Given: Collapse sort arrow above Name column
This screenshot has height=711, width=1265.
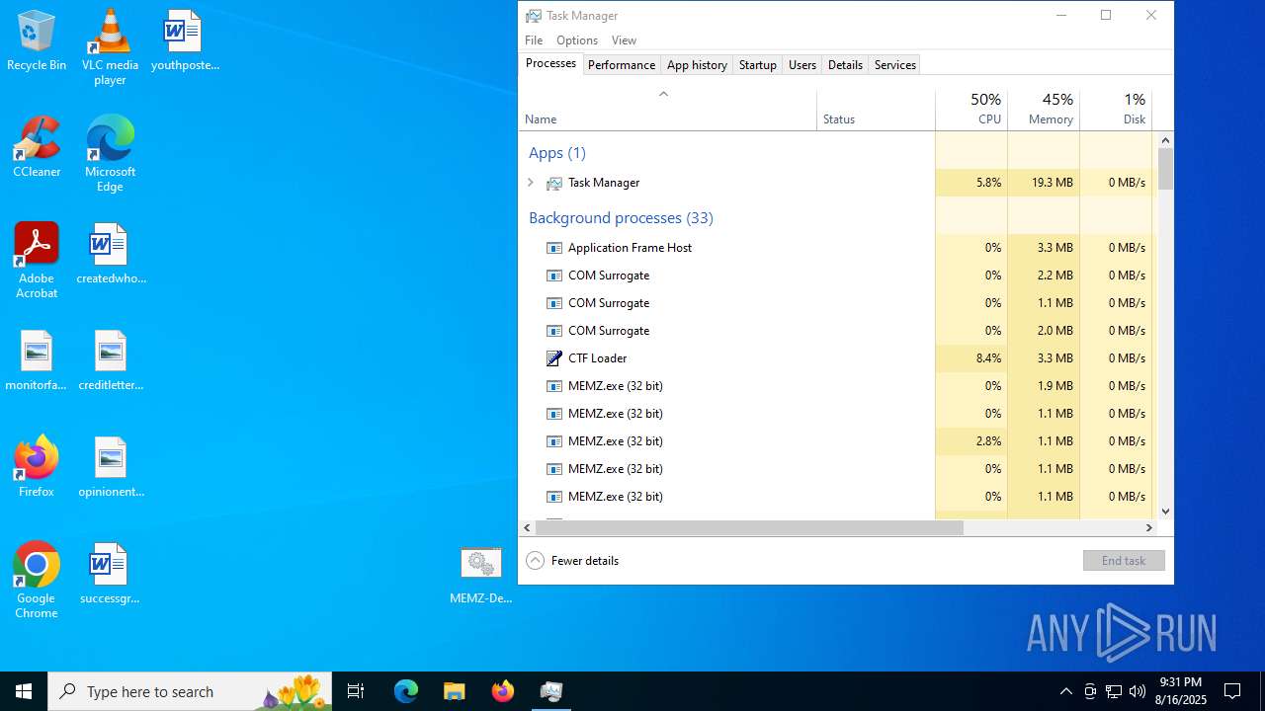Looking at the screenshot, I should click(664, 94).
